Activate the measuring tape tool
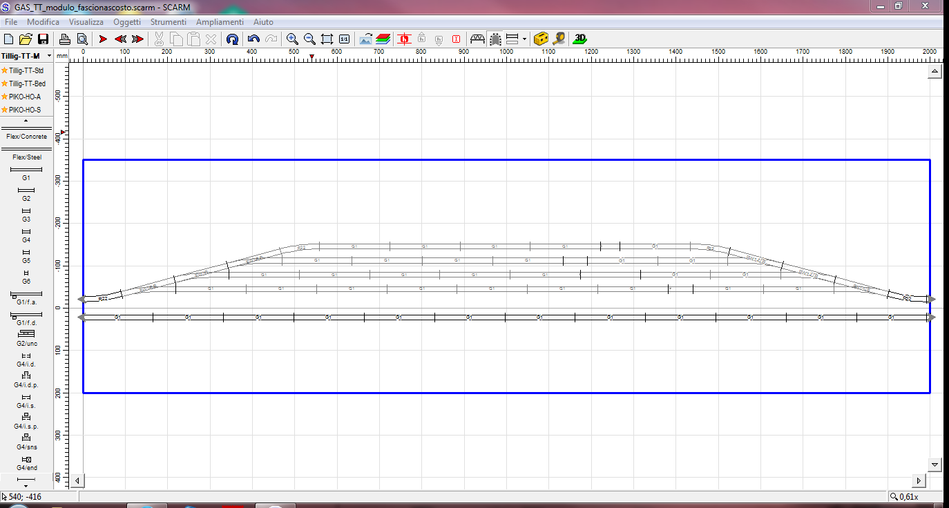The image size is (949, 508). click(x=559, y=39)
